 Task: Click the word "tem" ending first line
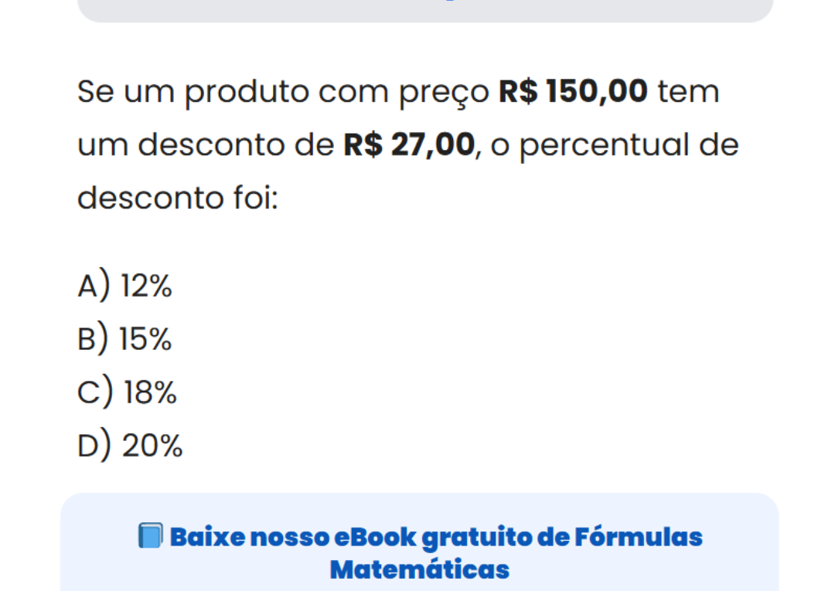[x=689, y=92]
